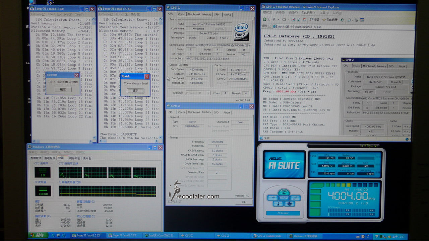This screenshot has width=429, height=241.
Task: Switch to 'Intel(R) Core(TM)2 E...' taskbar button
Action: 160,236
